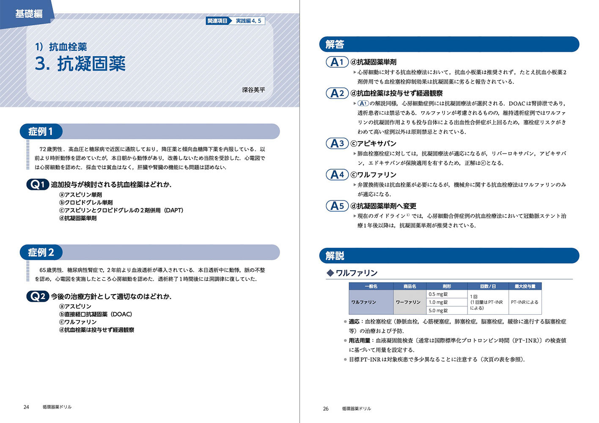Screen dimensions: 599x423
Task: Click inline A1 reference in A2 explanation
Action: coord(363,104)
